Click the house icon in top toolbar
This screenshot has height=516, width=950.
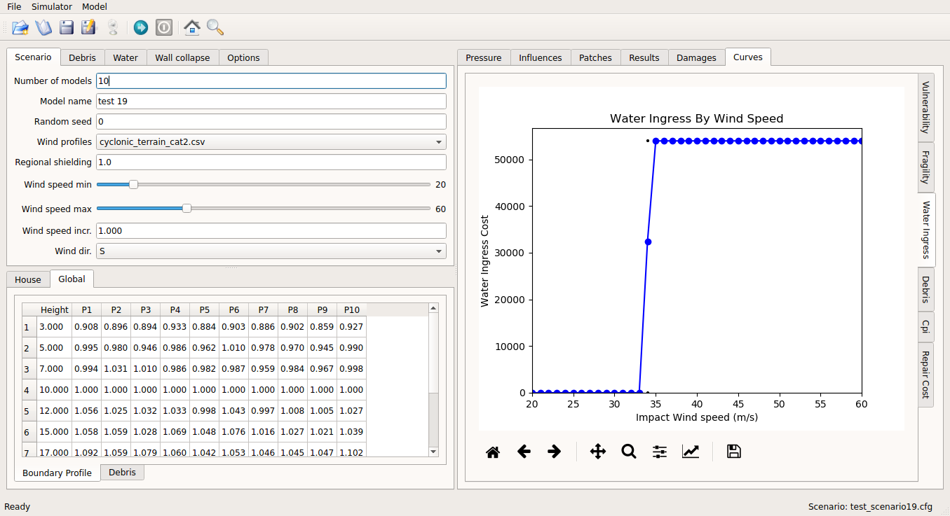[192, 27]
